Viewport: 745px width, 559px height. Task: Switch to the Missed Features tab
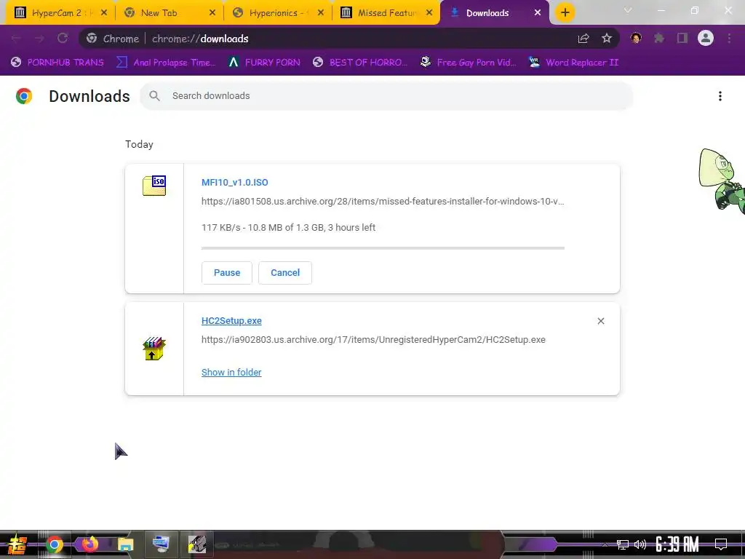coord(387,13)
